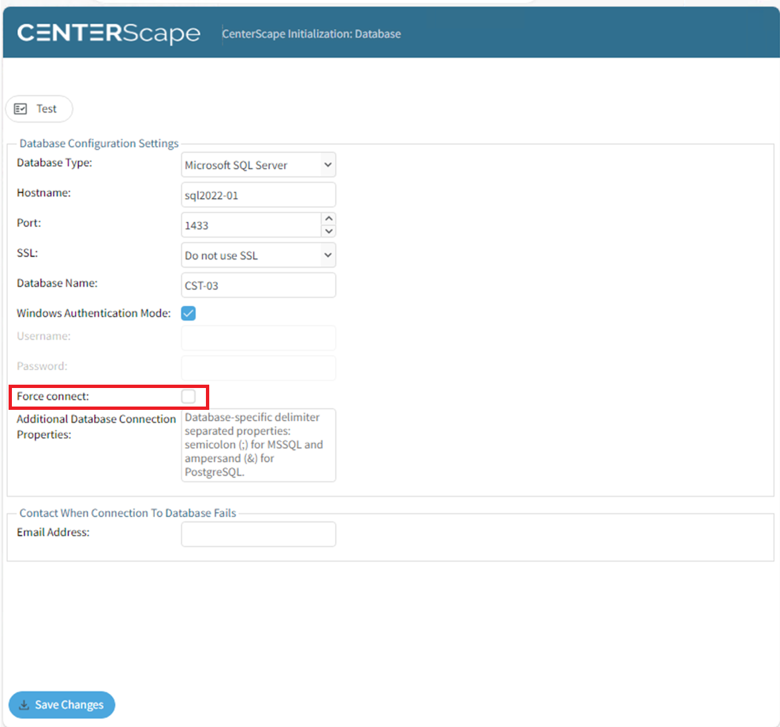This screenshot has height=727, width=780.
Task: Click the checklist icon beside Test
Action: click(21, 109)
